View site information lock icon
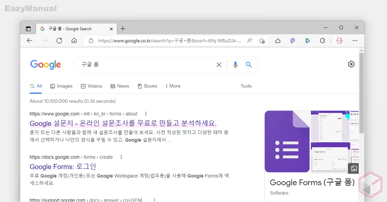The width and height of the screenshot is (387, 202). [91, 41]
